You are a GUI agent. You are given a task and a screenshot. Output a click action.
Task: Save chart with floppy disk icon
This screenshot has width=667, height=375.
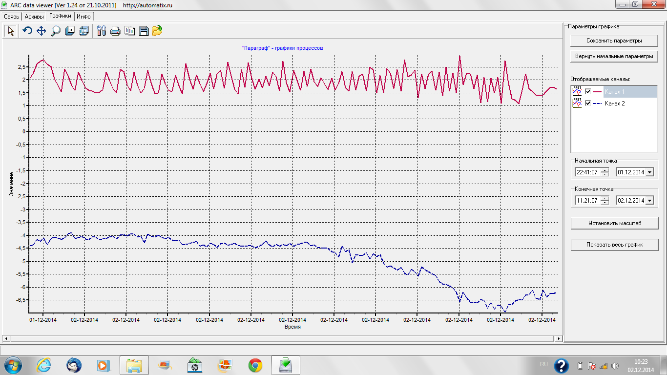[x=144, y=31]
